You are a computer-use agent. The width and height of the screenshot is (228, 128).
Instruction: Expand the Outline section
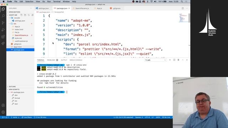12,86
